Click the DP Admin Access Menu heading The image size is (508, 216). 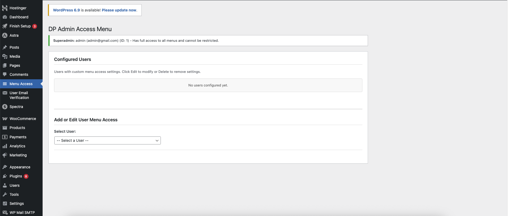coord(80,29)
